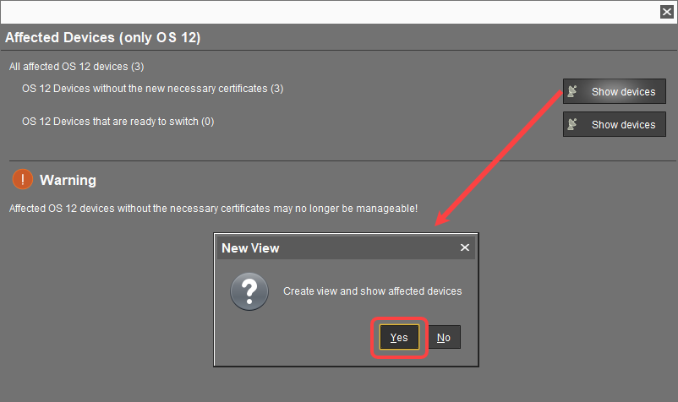
Task: Click the 'All affected OS 12 devices (3)' label
Action: pyautogui.click(x=77, y=66)
